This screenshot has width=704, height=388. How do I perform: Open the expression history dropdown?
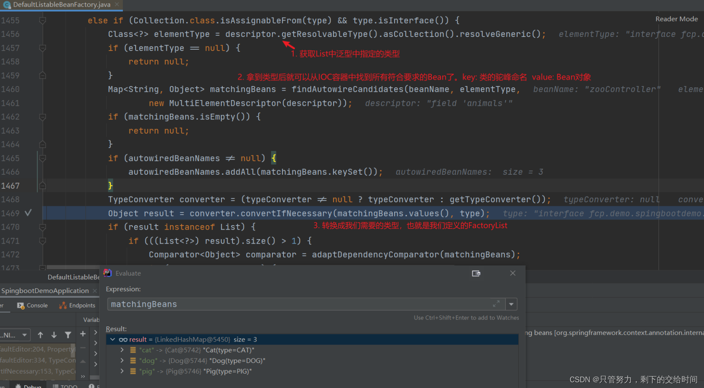(511, 304)
